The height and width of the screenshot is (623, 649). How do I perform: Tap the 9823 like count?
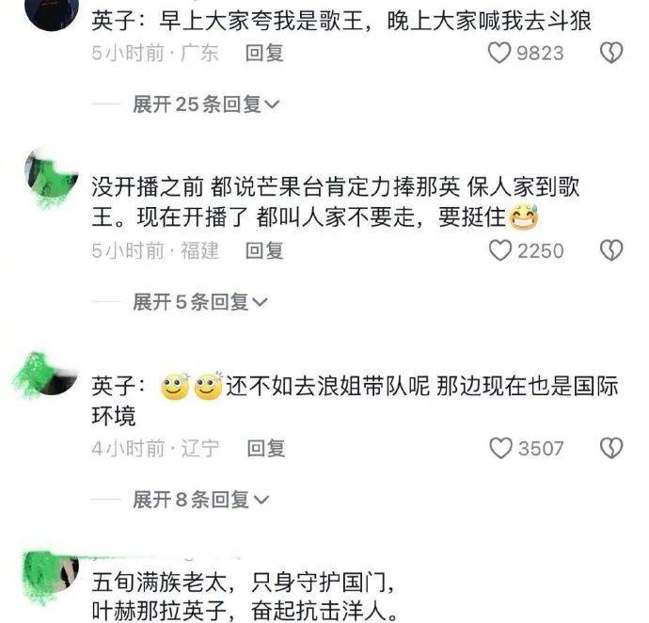coord(540,53)
